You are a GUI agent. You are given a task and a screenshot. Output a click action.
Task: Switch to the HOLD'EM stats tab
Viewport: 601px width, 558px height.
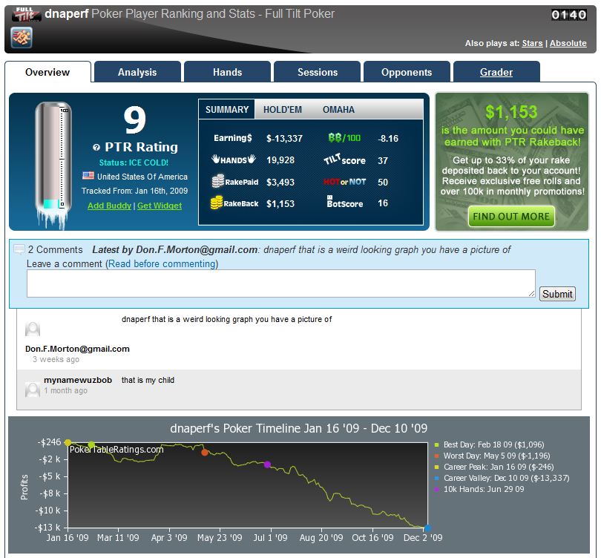coord(283,110)
